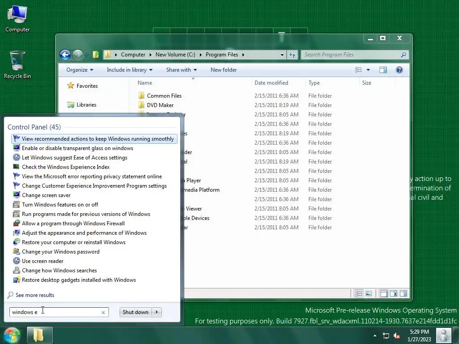
Task: Select the Common Files folder
Action: (x=160, y=96)
